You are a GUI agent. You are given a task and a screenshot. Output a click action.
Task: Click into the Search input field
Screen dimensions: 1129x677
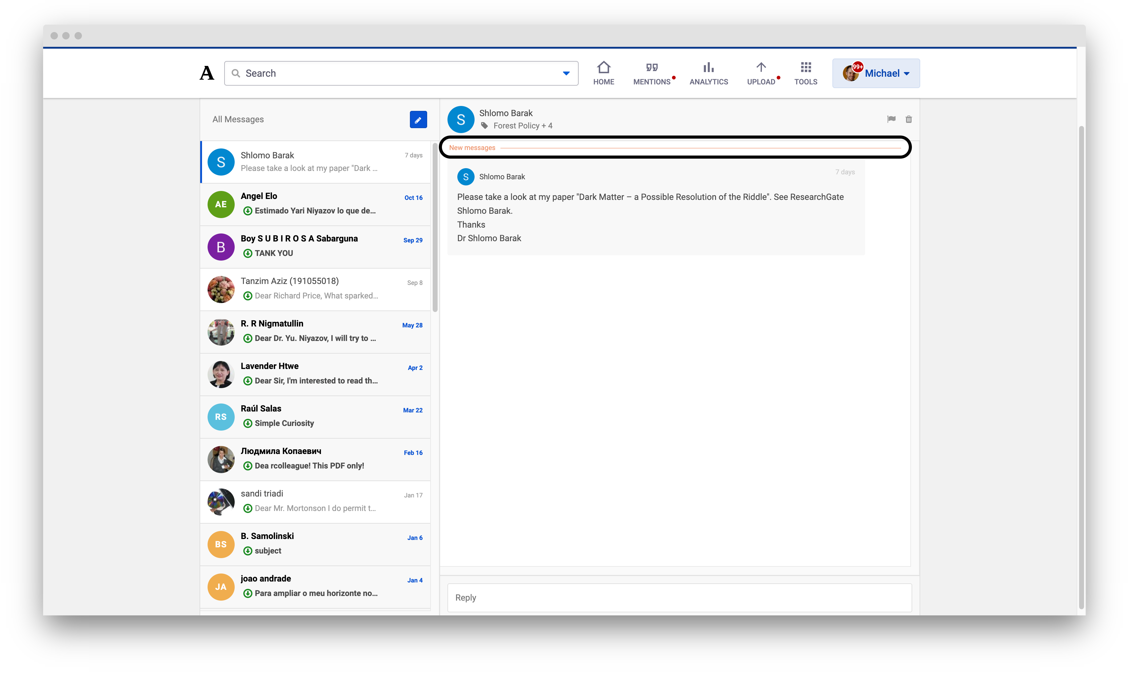[401, 73]
